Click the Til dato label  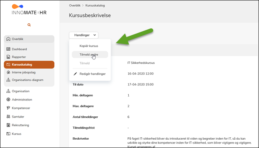pyautogui.click(x=78, y=84)
